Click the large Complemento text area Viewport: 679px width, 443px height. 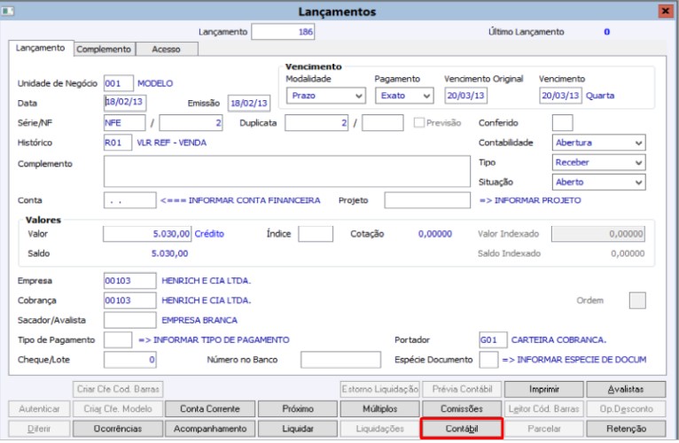(287, 172)
